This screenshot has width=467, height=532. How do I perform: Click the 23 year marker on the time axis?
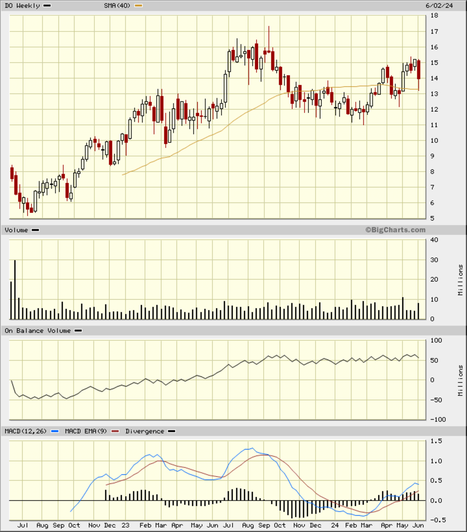pyautogui.click(x=125, y=525)
